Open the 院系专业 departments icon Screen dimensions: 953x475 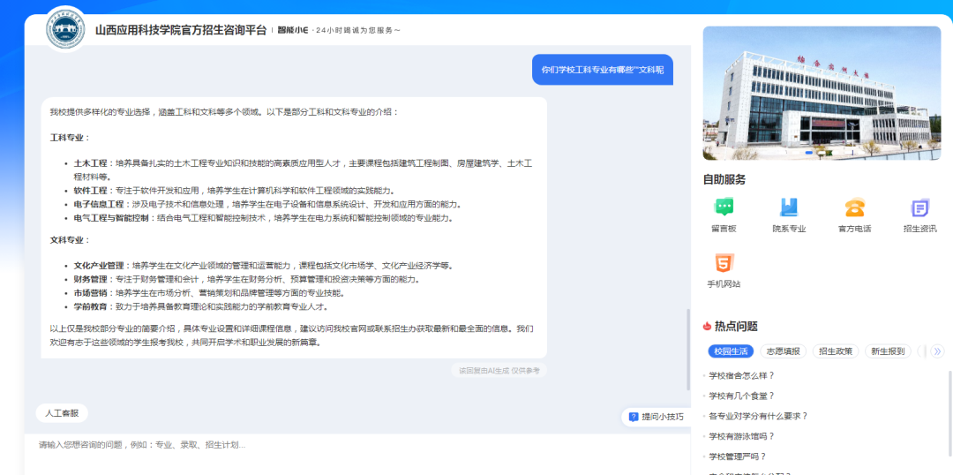[789, 208]
